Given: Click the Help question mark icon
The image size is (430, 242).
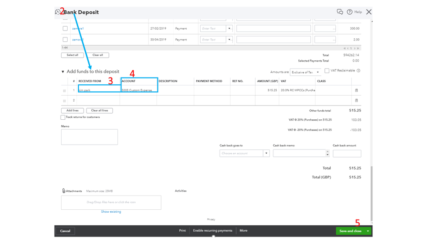Looking at the screenshot, I should pos(350,12).
